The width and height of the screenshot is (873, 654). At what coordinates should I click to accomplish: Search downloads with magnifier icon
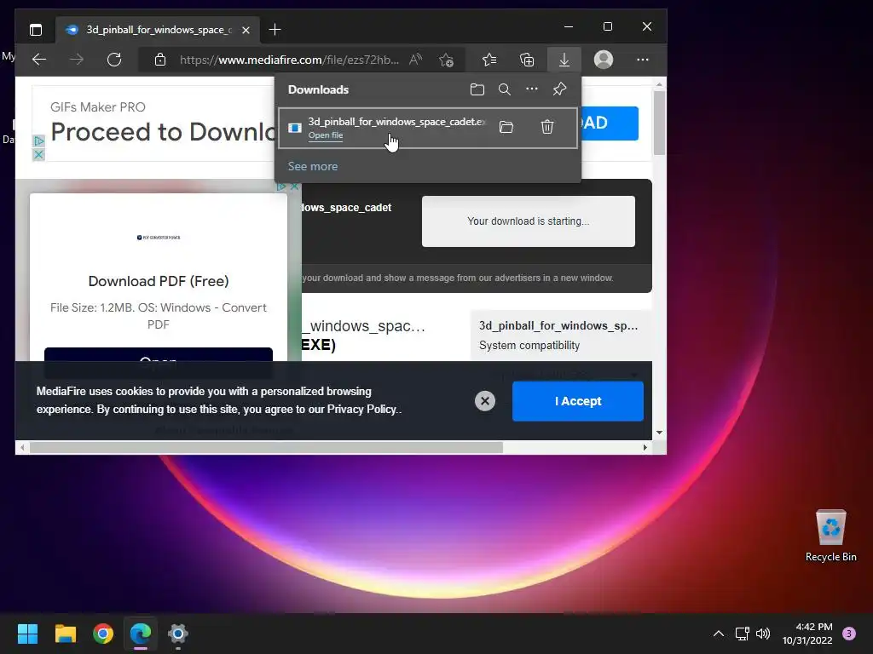pos(505,89)
